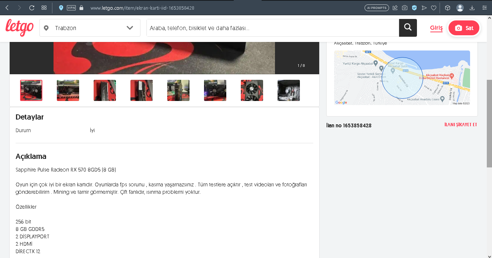Select the eighth photo thumbnail
492x258 pixels.
[x=289, y=90]
